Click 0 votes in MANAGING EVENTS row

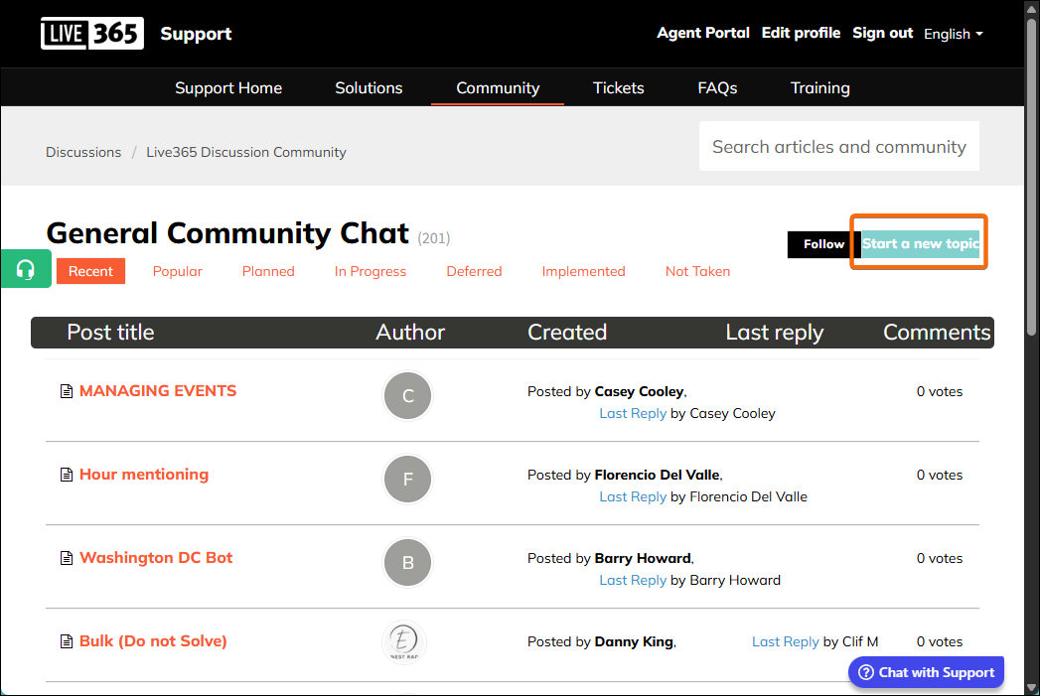940,392
